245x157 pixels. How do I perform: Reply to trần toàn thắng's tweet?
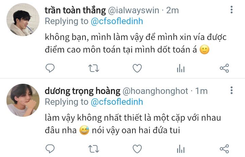pos(50,68)
